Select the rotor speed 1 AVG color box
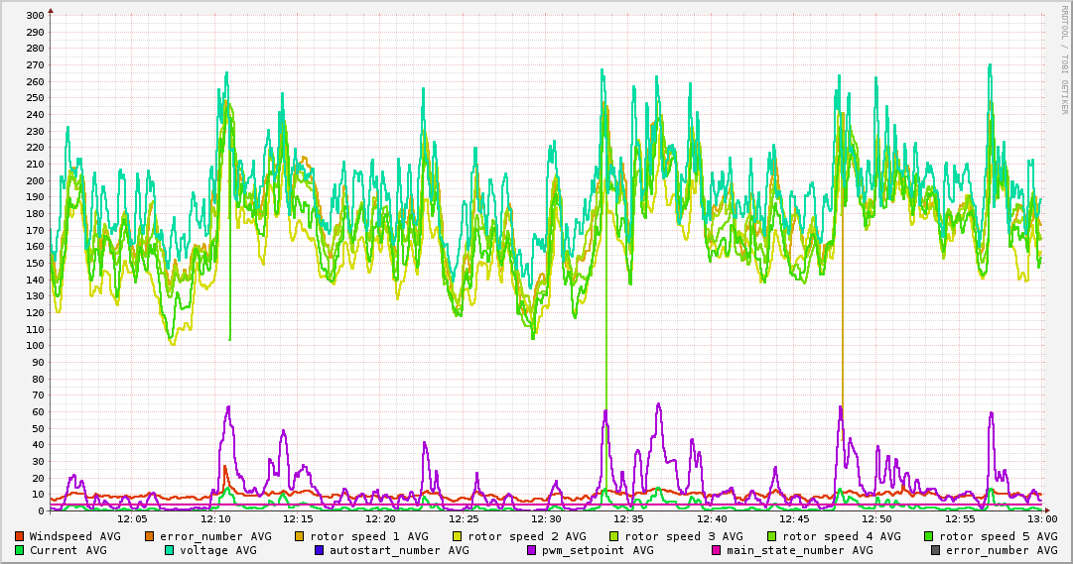 [x=300, y=536]
